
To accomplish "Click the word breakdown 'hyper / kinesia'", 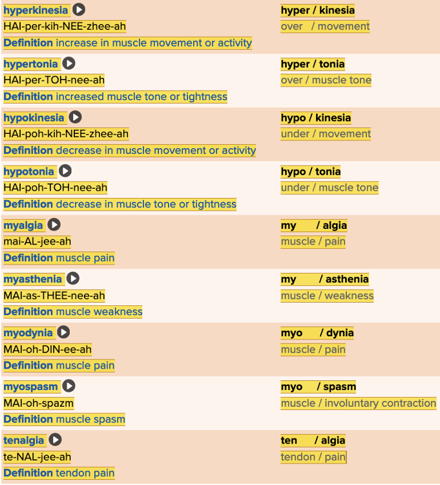I will pos(317,10).
